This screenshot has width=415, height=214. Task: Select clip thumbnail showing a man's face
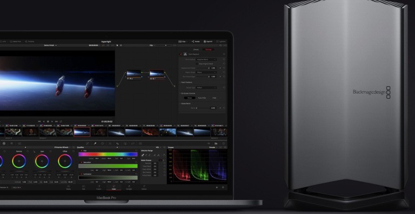pos(31,132)
